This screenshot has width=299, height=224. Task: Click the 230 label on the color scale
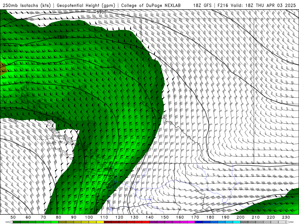click(x=286, y=217)
